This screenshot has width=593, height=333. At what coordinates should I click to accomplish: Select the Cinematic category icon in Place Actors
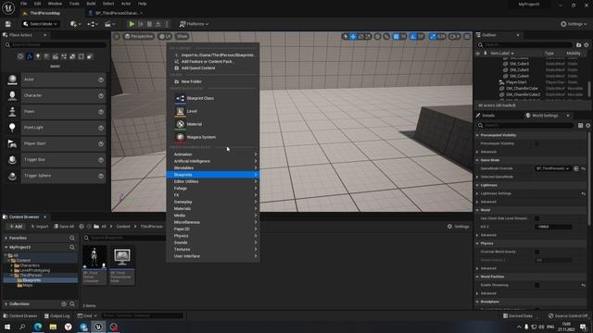[56, 56]
